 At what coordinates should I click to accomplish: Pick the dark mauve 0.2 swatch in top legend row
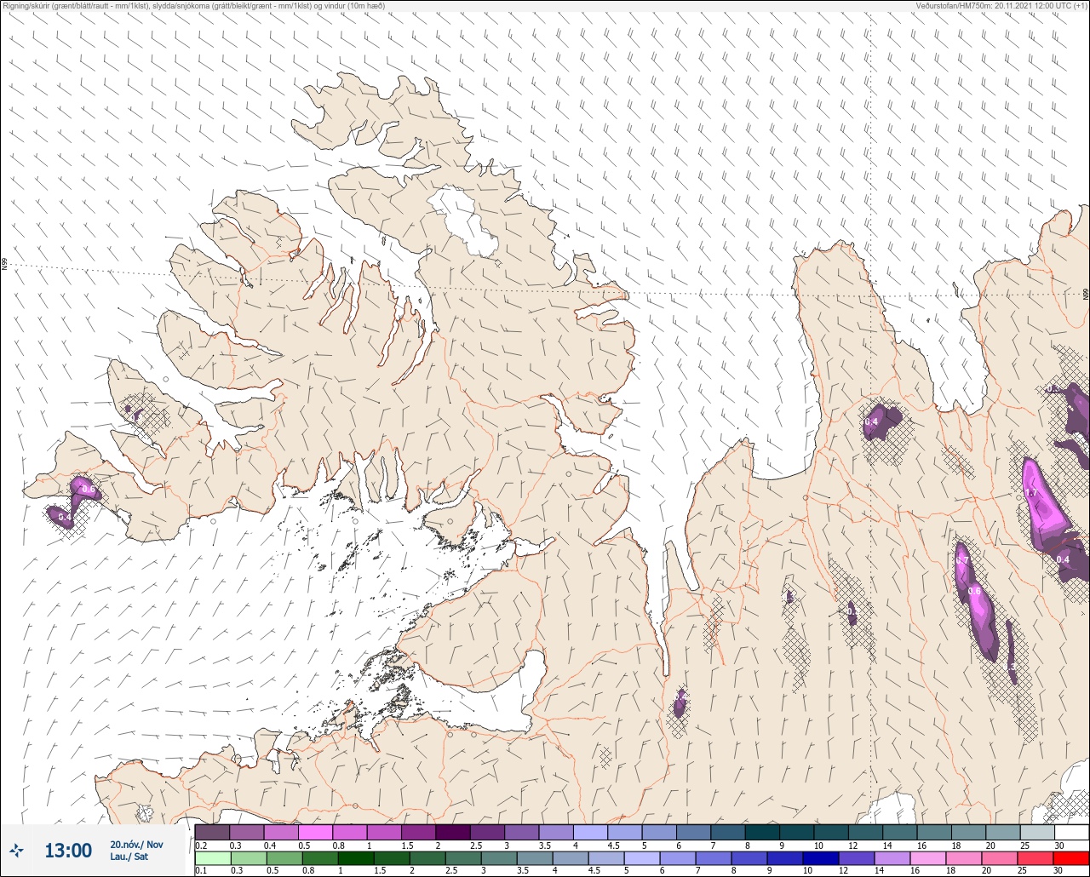212,832
